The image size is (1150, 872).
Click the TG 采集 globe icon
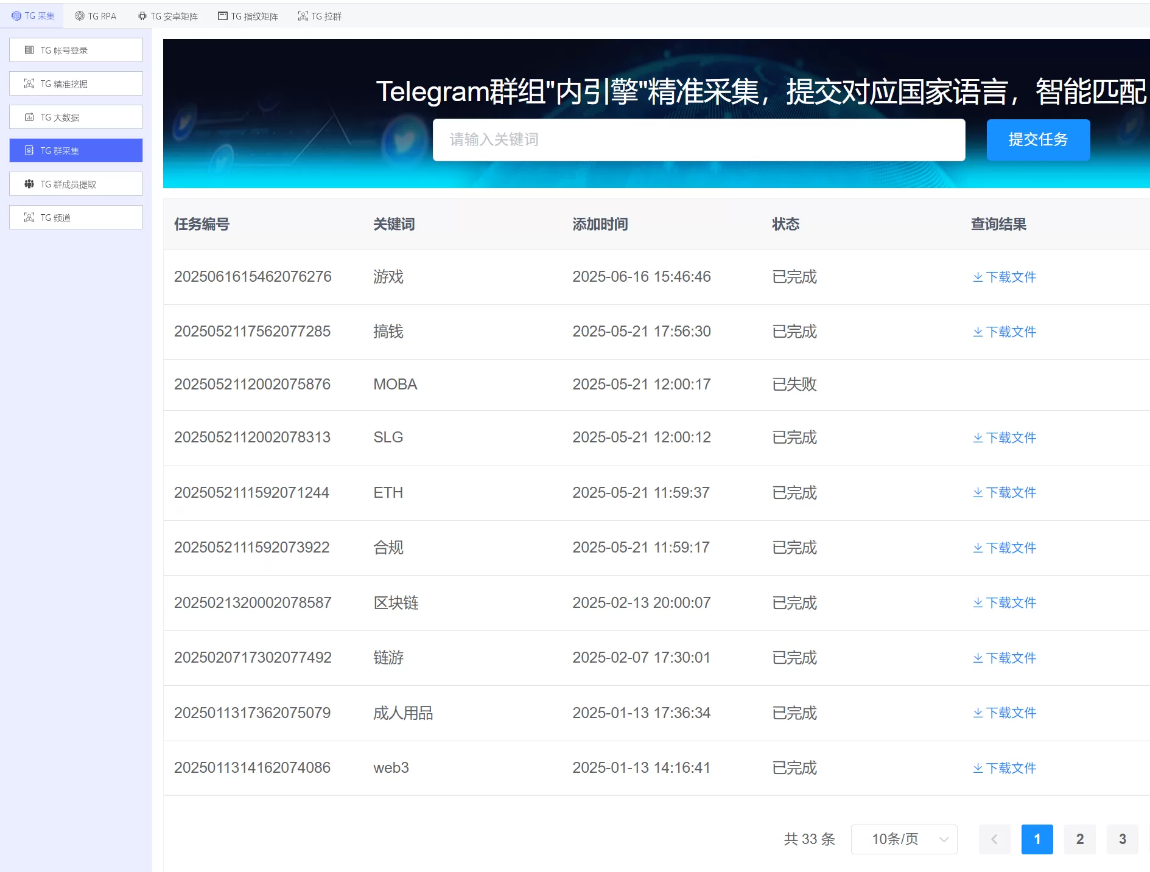[x=16, y=16]
